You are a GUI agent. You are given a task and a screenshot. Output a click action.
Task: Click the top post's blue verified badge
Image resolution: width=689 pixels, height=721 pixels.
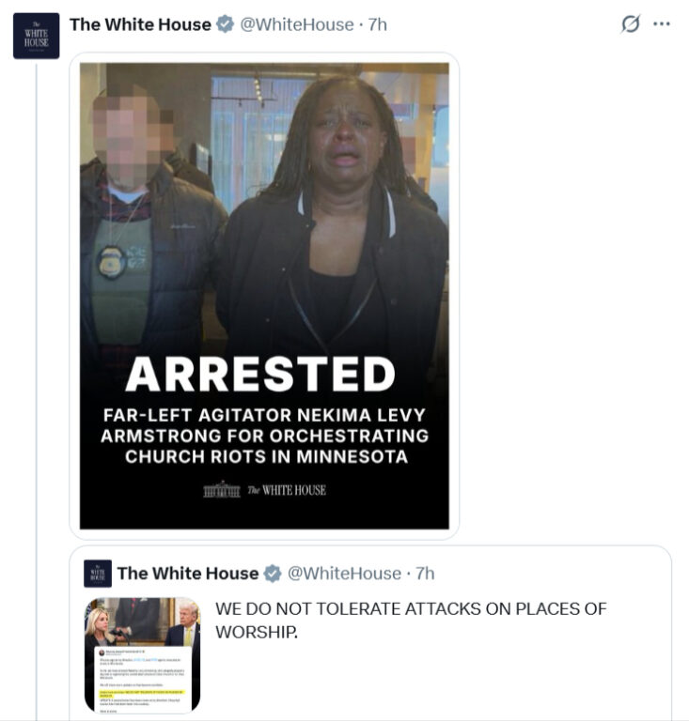coord(225,24)
